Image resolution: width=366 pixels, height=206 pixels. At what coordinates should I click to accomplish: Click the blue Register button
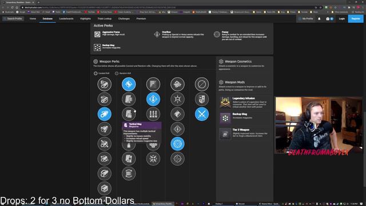point(356,19)
